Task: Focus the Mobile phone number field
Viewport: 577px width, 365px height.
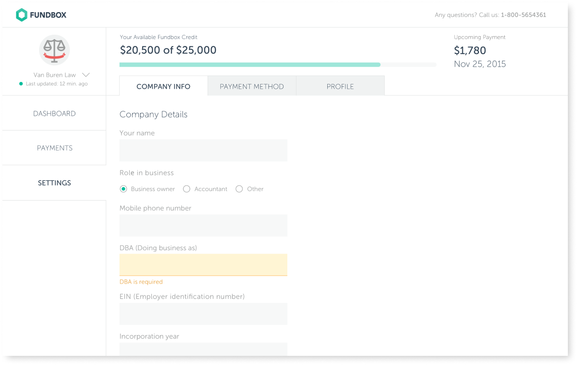Action: (x=203, y=226)
